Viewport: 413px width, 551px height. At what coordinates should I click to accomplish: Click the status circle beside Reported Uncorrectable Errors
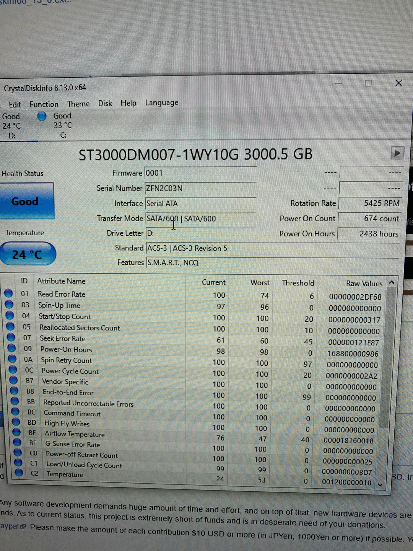pos(15,401)
